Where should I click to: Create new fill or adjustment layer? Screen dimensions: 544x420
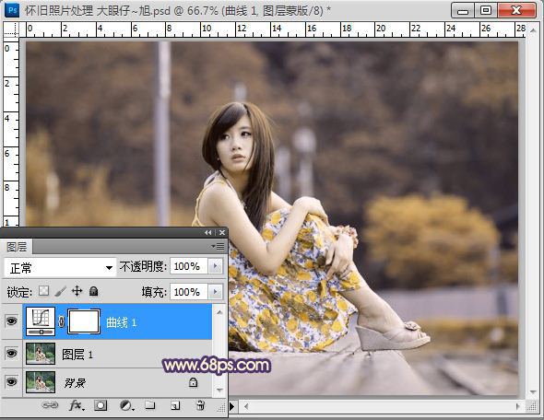126,405
